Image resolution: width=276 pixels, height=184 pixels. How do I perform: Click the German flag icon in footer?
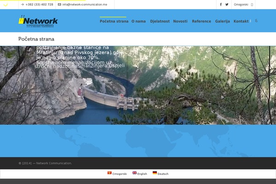(x=155, y=173)
